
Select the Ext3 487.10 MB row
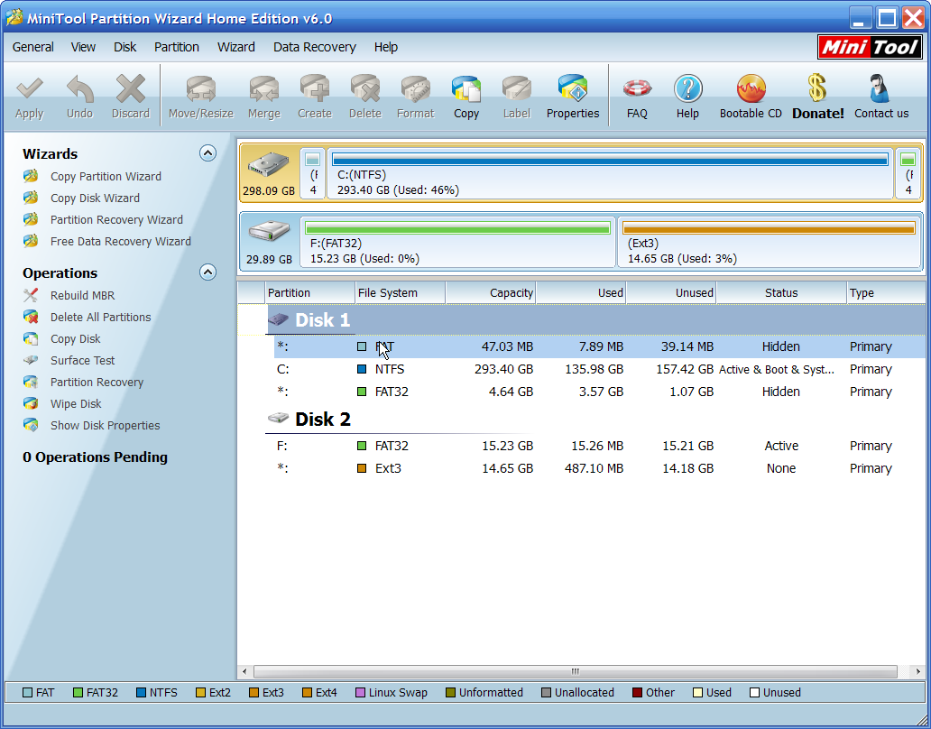(598, 468)
